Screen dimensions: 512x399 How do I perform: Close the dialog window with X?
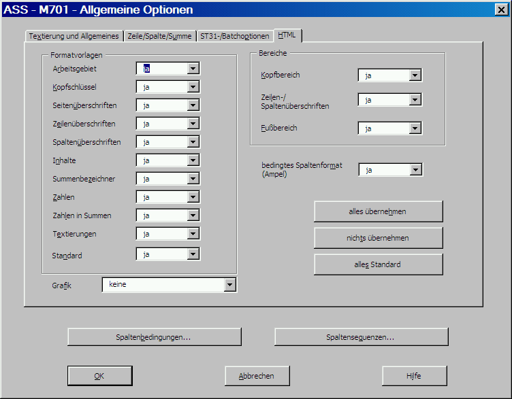500,10
